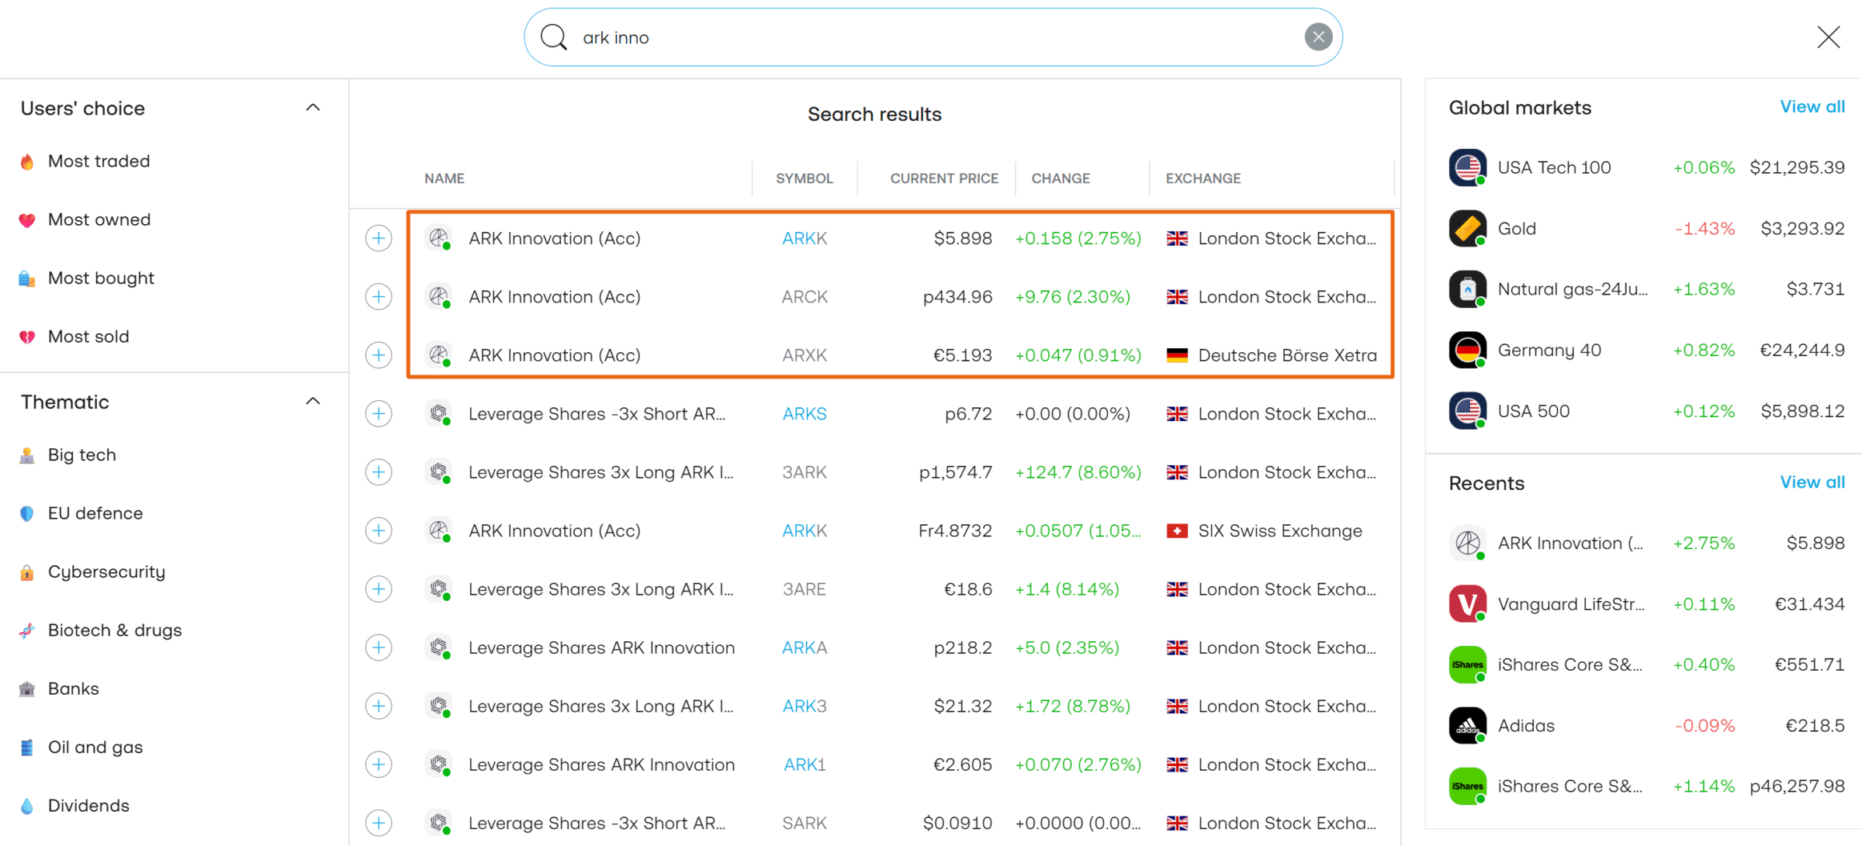
Task: Click the ARKS symbol link
Action: [x=805, y=413]
